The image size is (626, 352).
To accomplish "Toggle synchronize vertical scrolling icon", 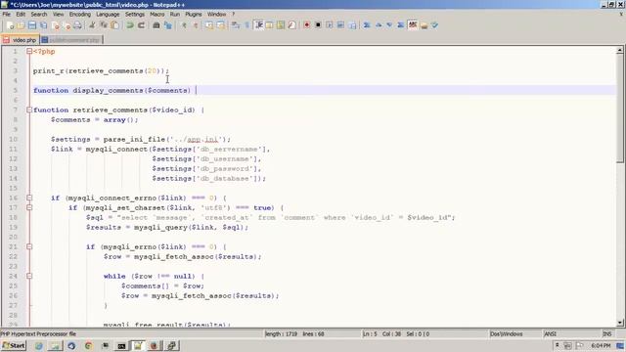I will 208,25.
